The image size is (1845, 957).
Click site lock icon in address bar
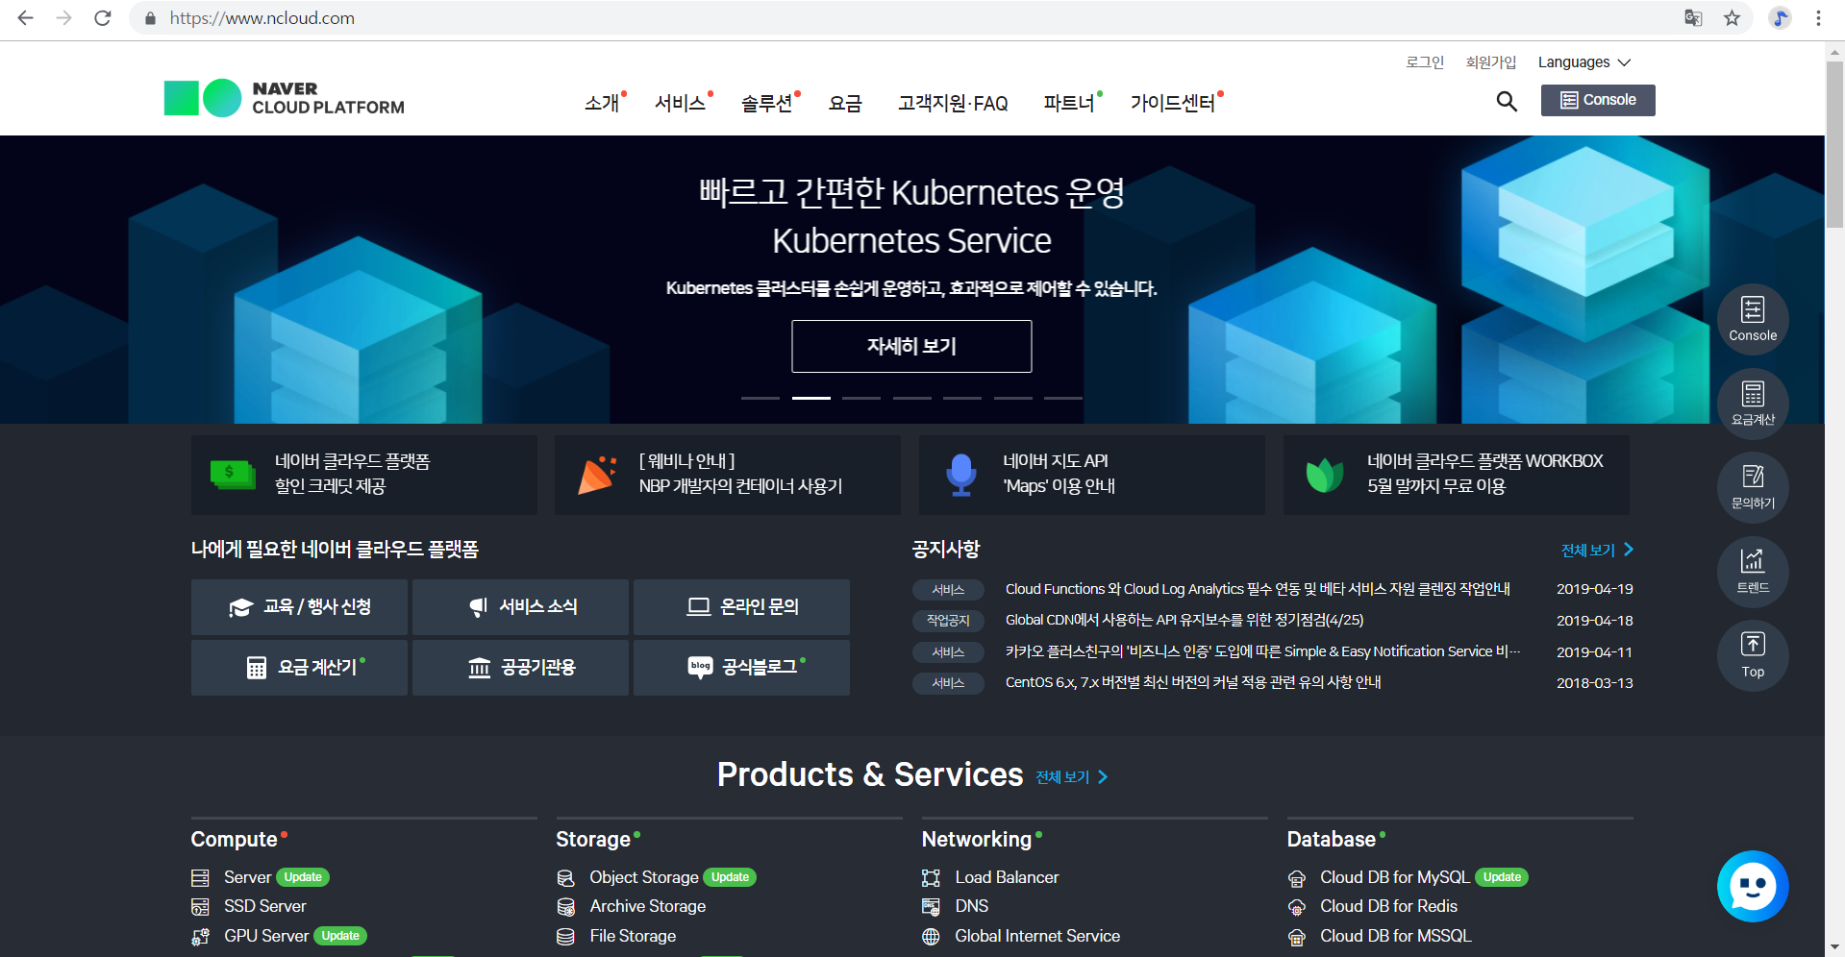[x=150, y=18]
